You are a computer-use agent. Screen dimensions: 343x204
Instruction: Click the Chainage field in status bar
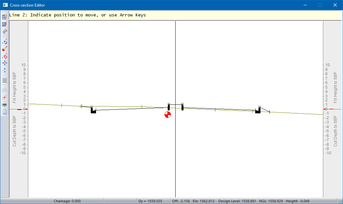67,201
